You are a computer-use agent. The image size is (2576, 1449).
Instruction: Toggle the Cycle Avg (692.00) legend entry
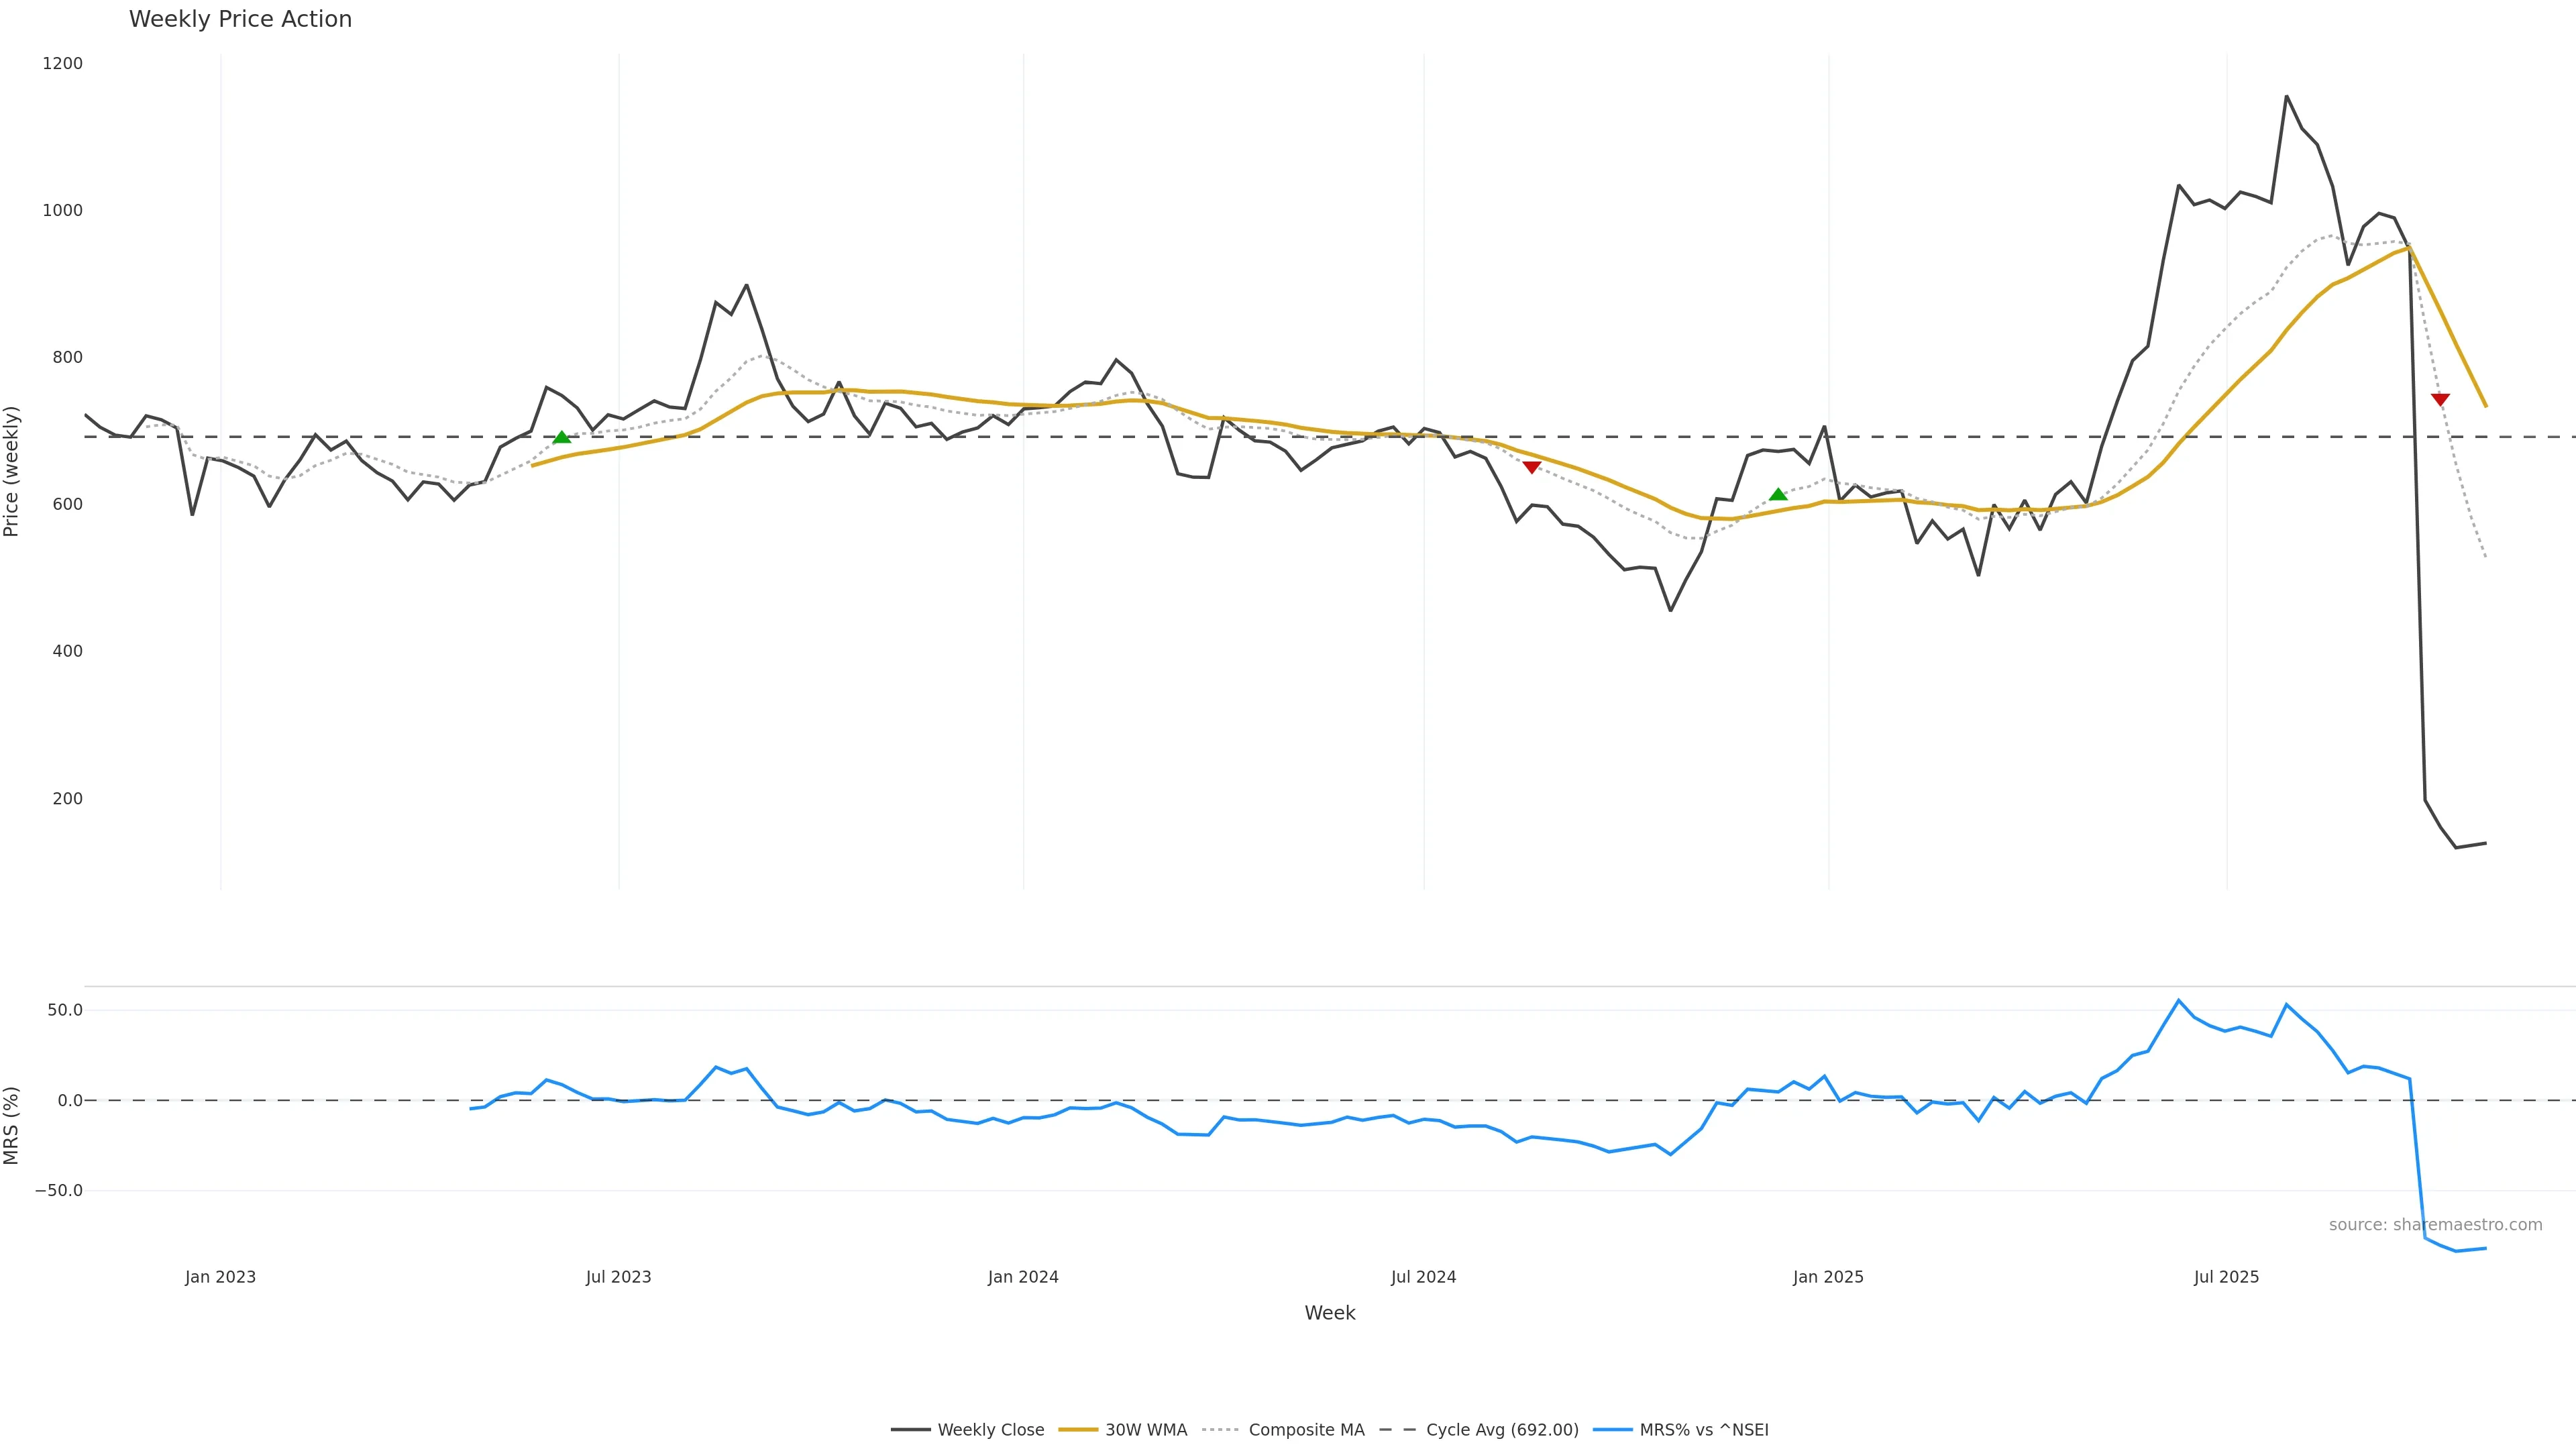pyautogui.click(x=1502, y=1430)
